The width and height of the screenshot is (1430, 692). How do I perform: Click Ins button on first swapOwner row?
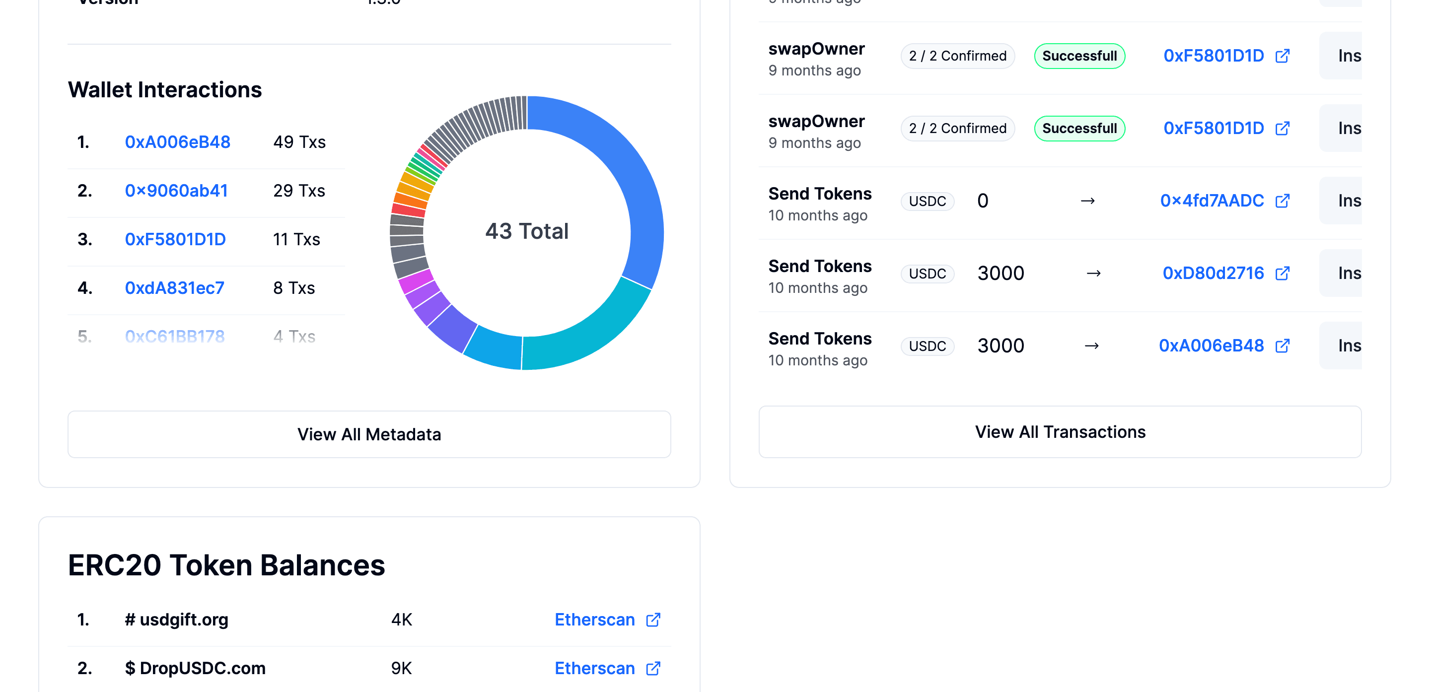pos(1345,56)
